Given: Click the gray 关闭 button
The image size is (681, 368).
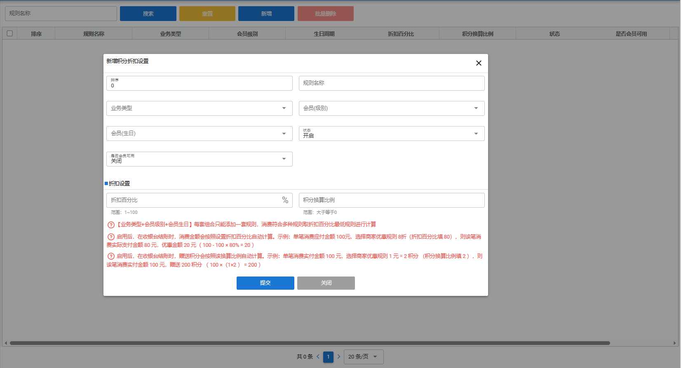Looking at the screenshot, I should point(326,283).
